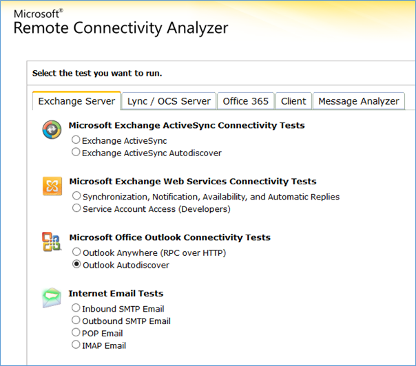Open the Office 365 tab
The height and width of the screenshot is (366, 416).
245,101
